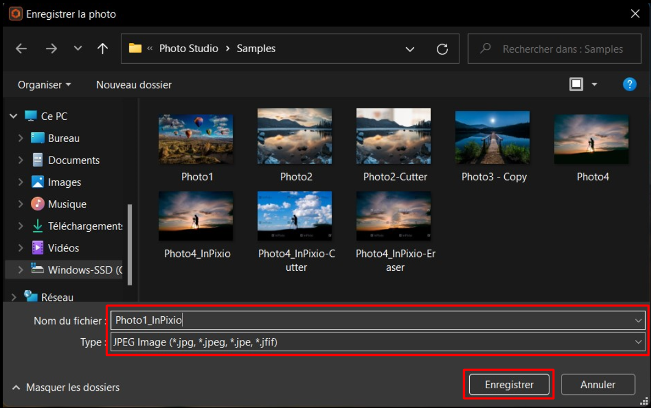The height and width of the screenshot is (408, 651).
Task: Select the Photo4 silhouette thumbnail
Action: pyautogui.click(x=591, y=139)
